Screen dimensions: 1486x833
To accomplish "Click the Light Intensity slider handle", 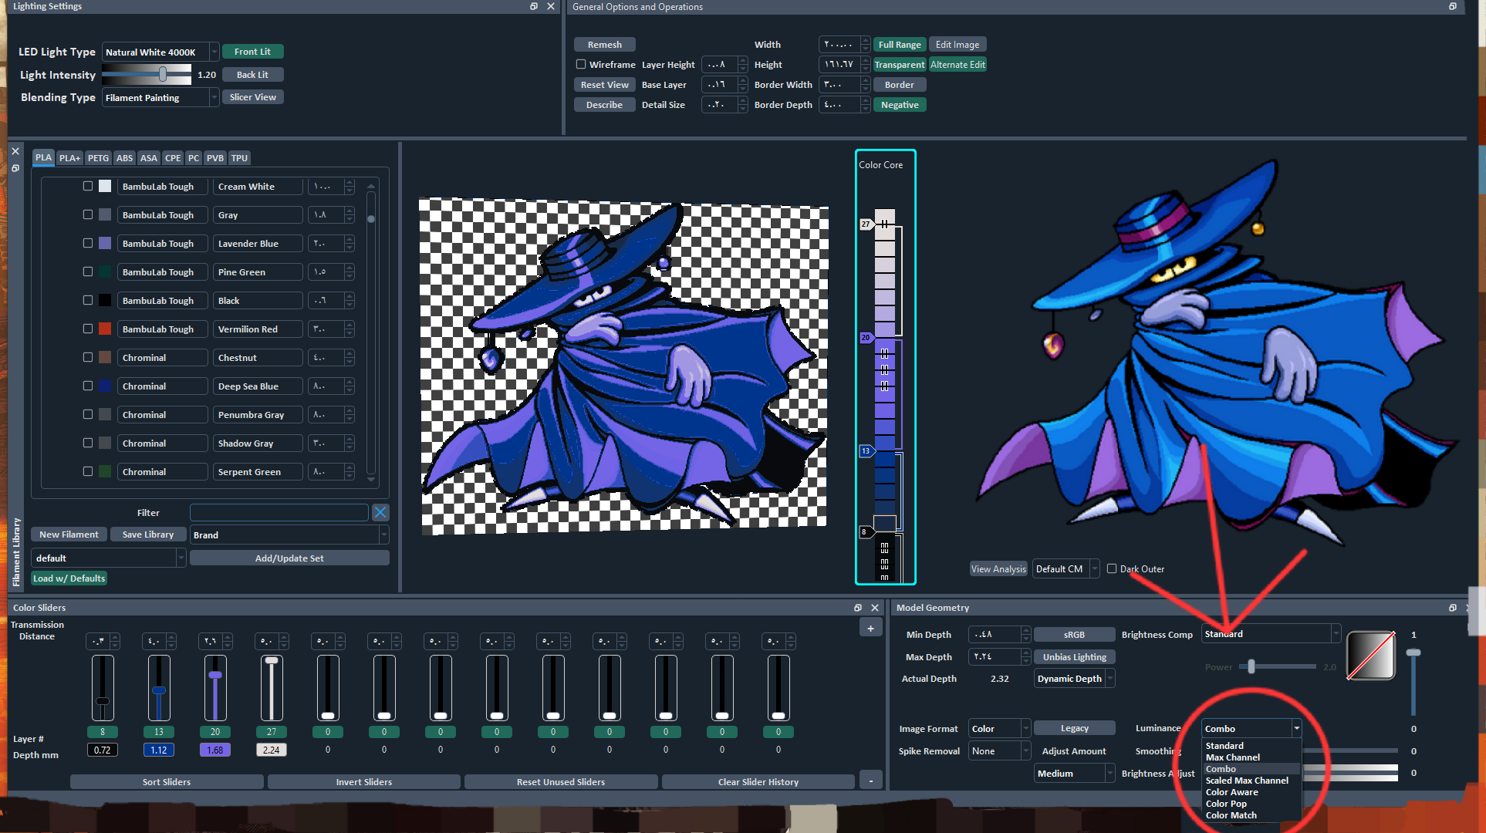I will tap(163, 75).
